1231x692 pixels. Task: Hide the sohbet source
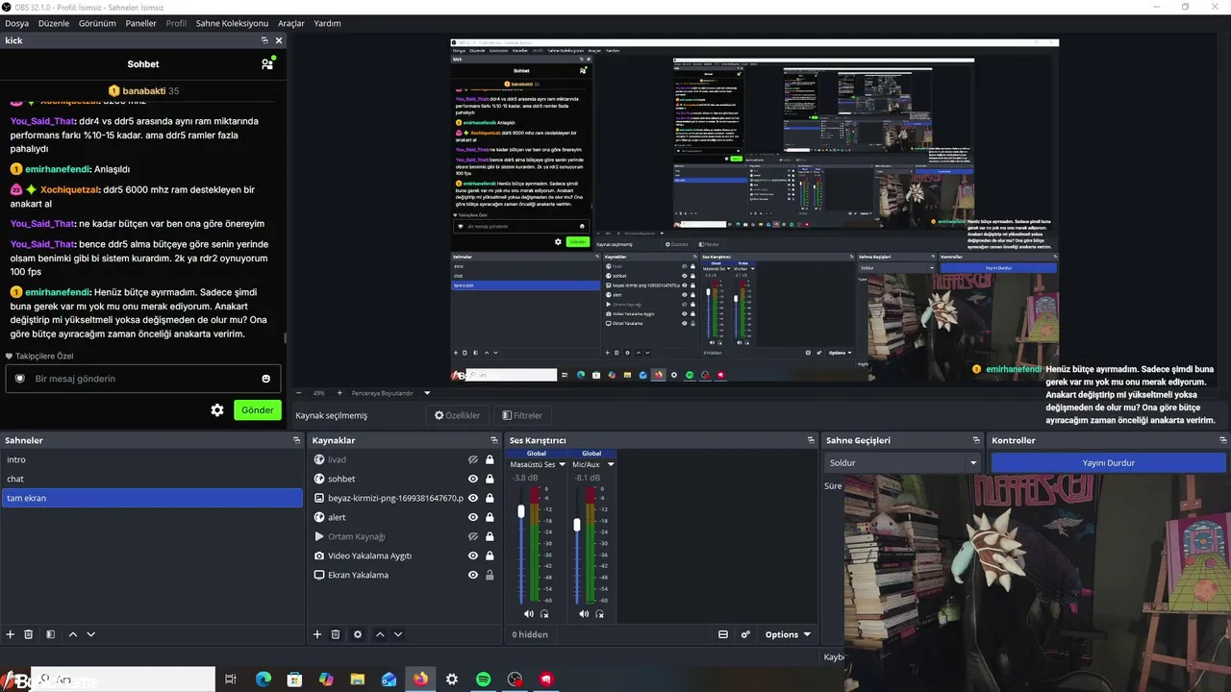pyautogui.click(x=473, y=479)
